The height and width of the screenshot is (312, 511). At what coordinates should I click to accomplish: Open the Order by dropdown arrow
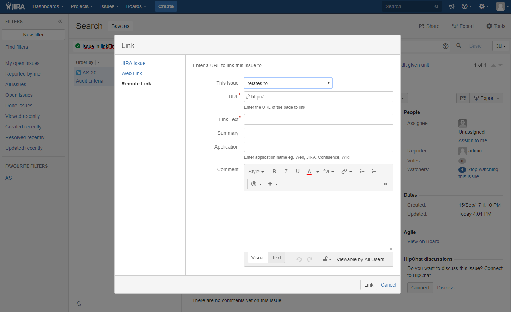99,62
